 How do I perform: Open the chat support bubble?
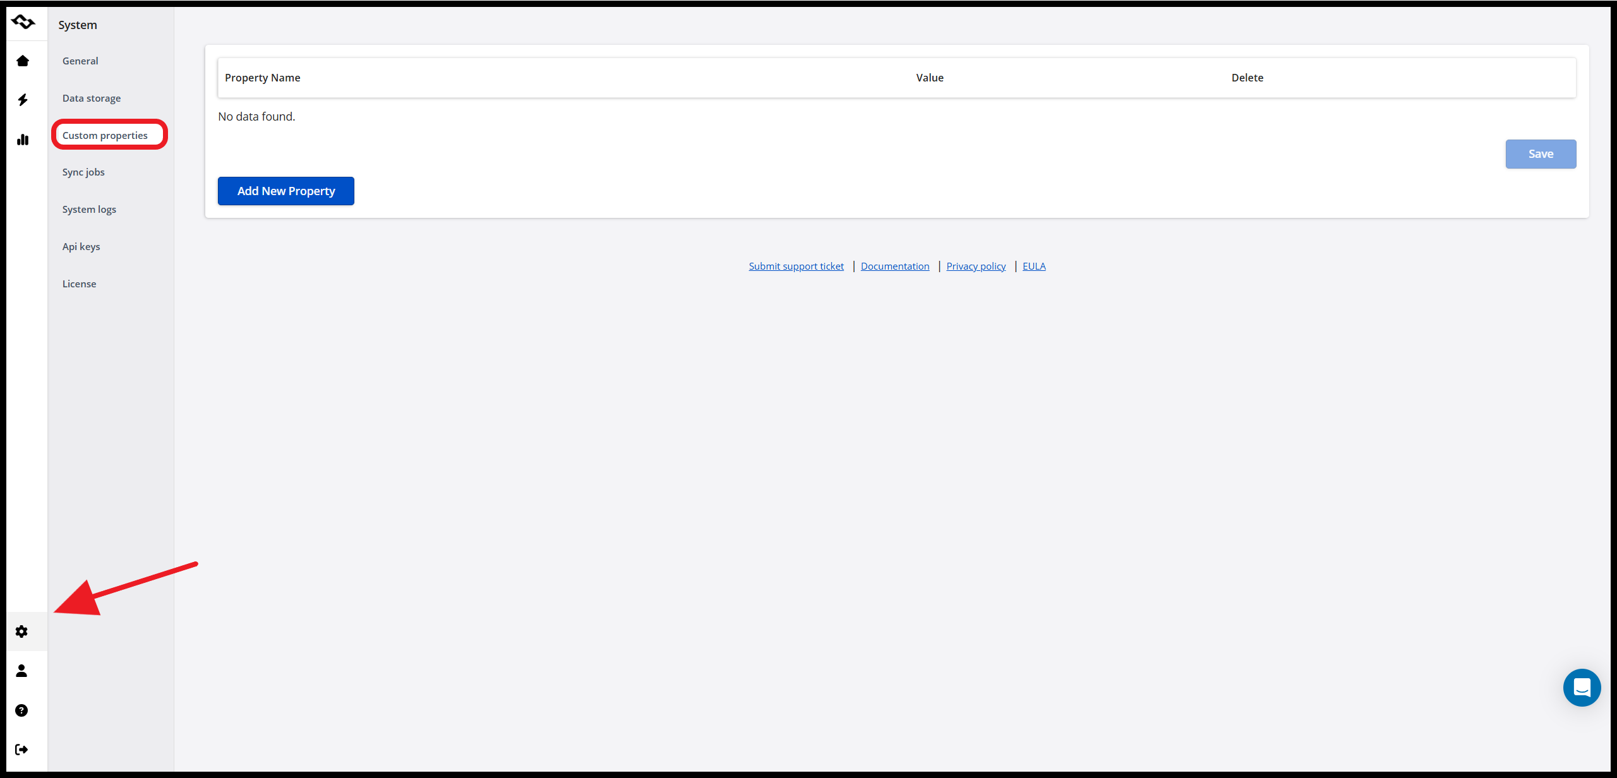click(1582, 688)
